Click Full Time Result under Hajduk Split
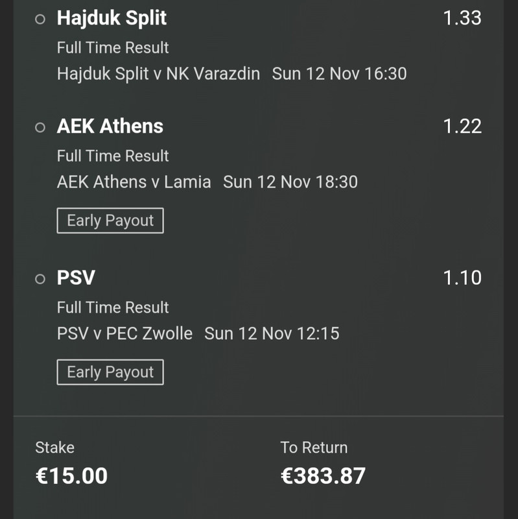Viewport: 518px width, 519px height. coord(113,47)
